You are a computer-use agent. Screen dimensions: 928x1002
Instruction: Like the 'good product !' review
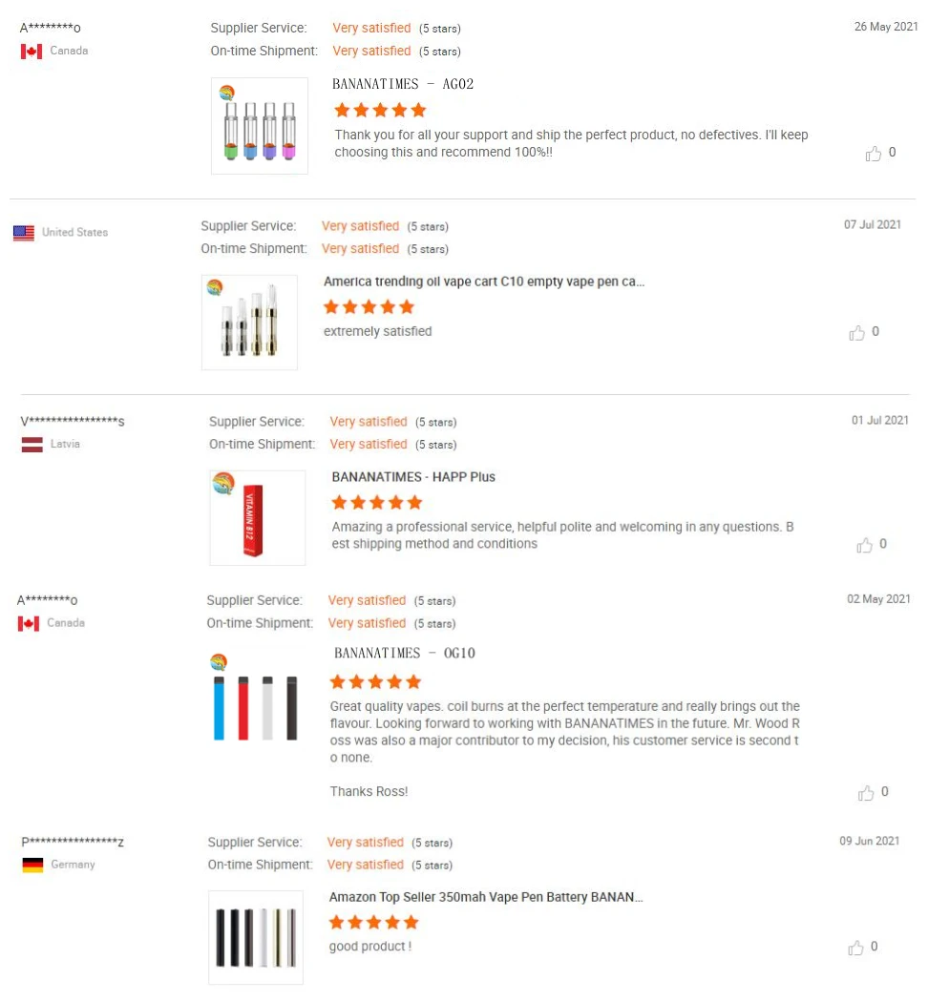tap(856, 948)
